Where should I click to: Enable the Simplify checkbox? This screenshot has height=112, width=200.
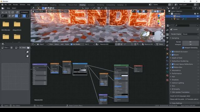click(172, 89)
